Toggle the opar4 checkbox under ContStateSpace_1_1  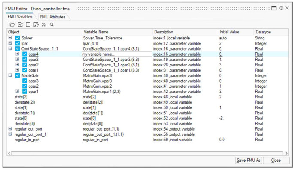coord(24,54)
